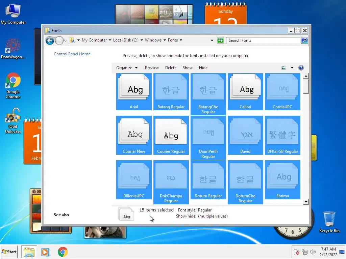This screenshot has width=346, height=259.
Task: Click Delete in the toolbar
Action: click(171, 68)
